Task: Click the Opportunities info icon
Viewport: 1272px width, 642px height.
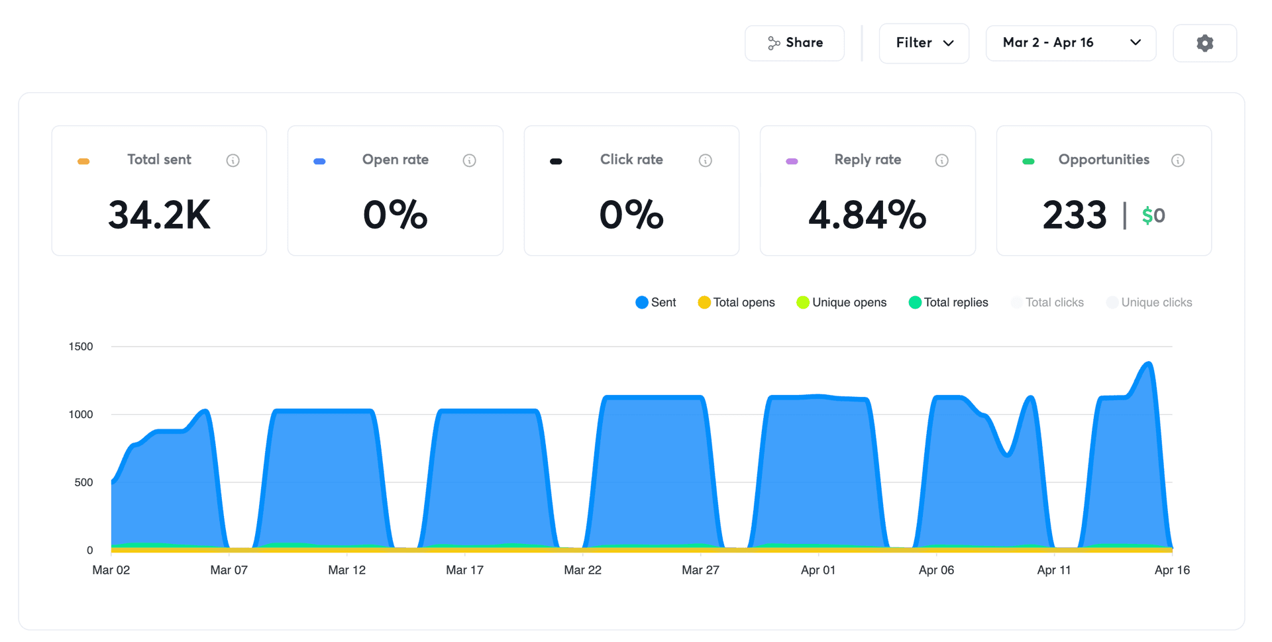Action: [x=1177, y=160]
